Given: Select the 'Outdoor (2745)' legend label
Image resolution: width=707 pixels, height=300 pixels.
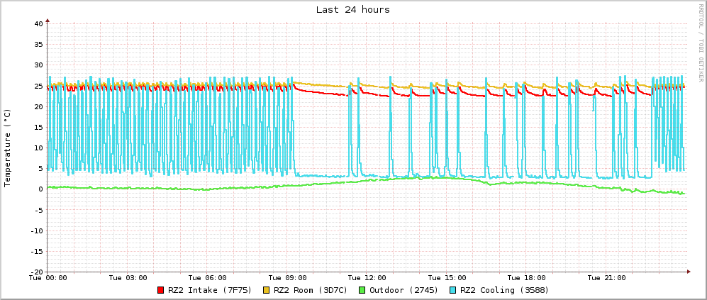Looking at the screenshot, I should tap(404, 290).
